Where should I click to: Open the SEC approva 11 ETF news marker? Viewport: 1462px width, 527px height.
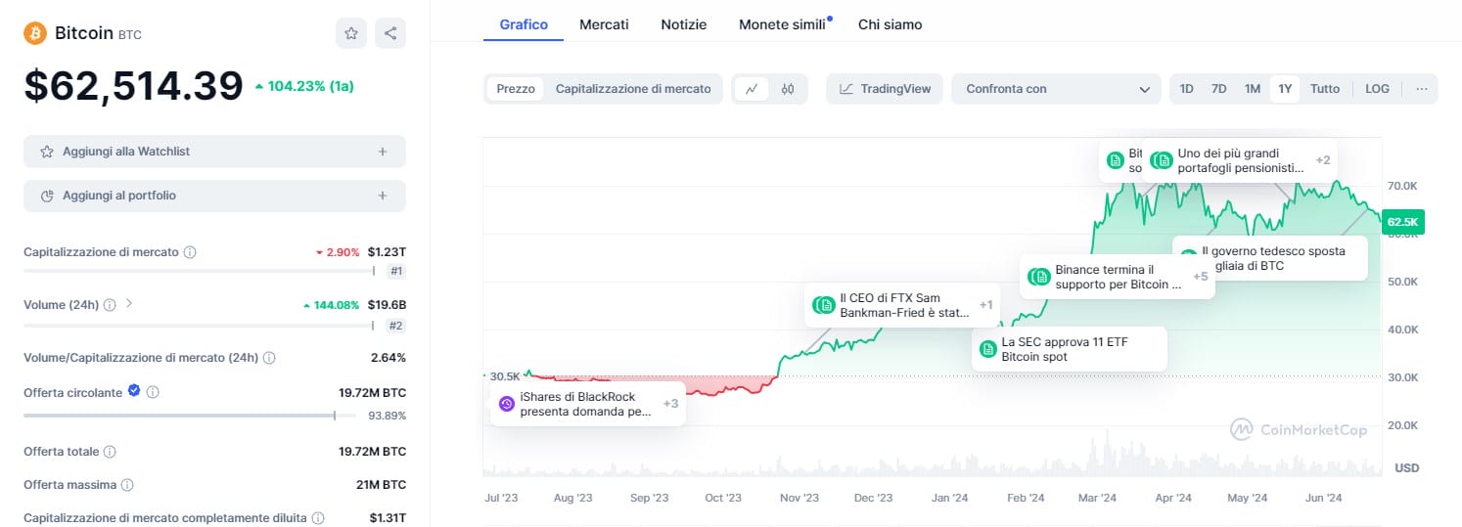[x=1072, y=350]
